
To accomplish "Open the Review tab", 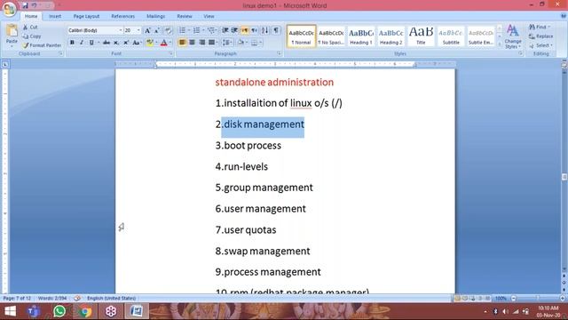I will click(185, 16).
